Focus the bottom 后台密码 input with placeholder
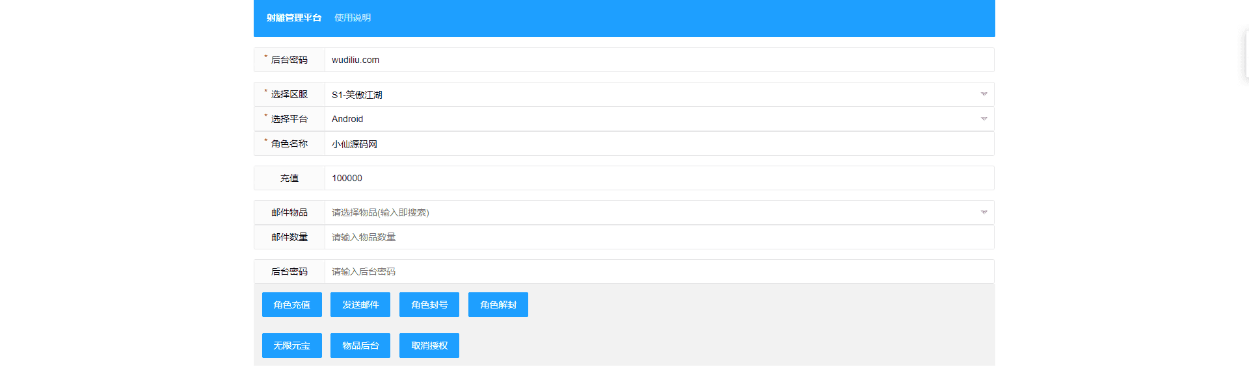1249x391 pixels. tap(660, 271)
